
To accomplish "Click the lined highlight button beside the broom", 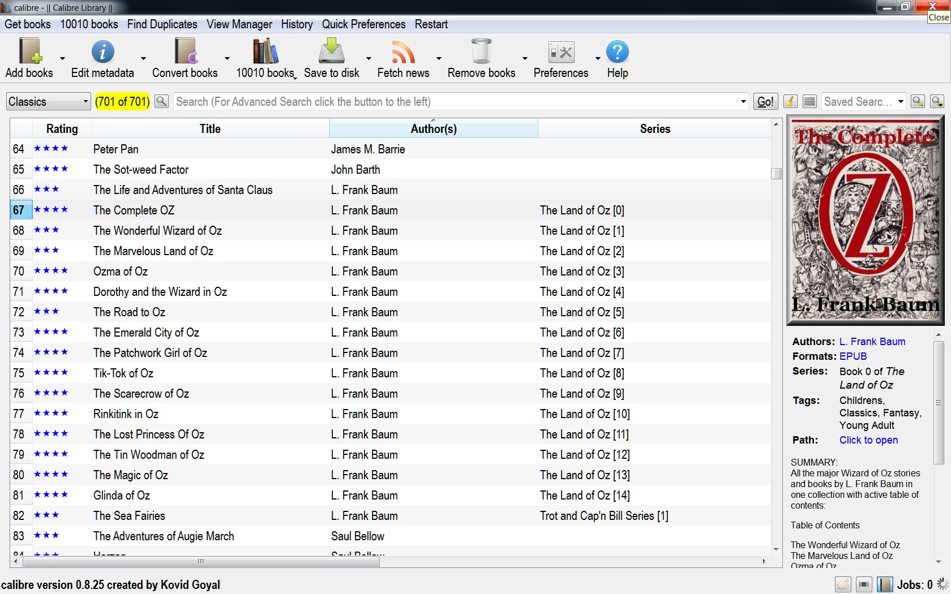I will [x=809, y=101].
